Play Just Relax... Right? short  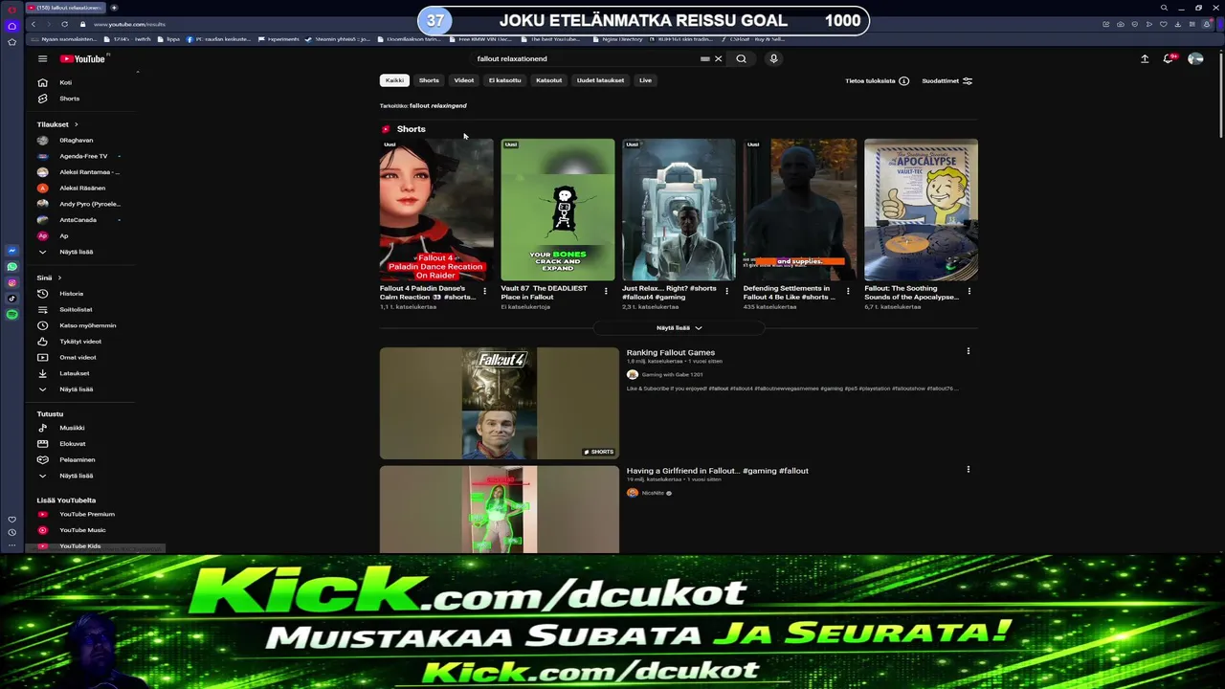[x=679, y=210]
